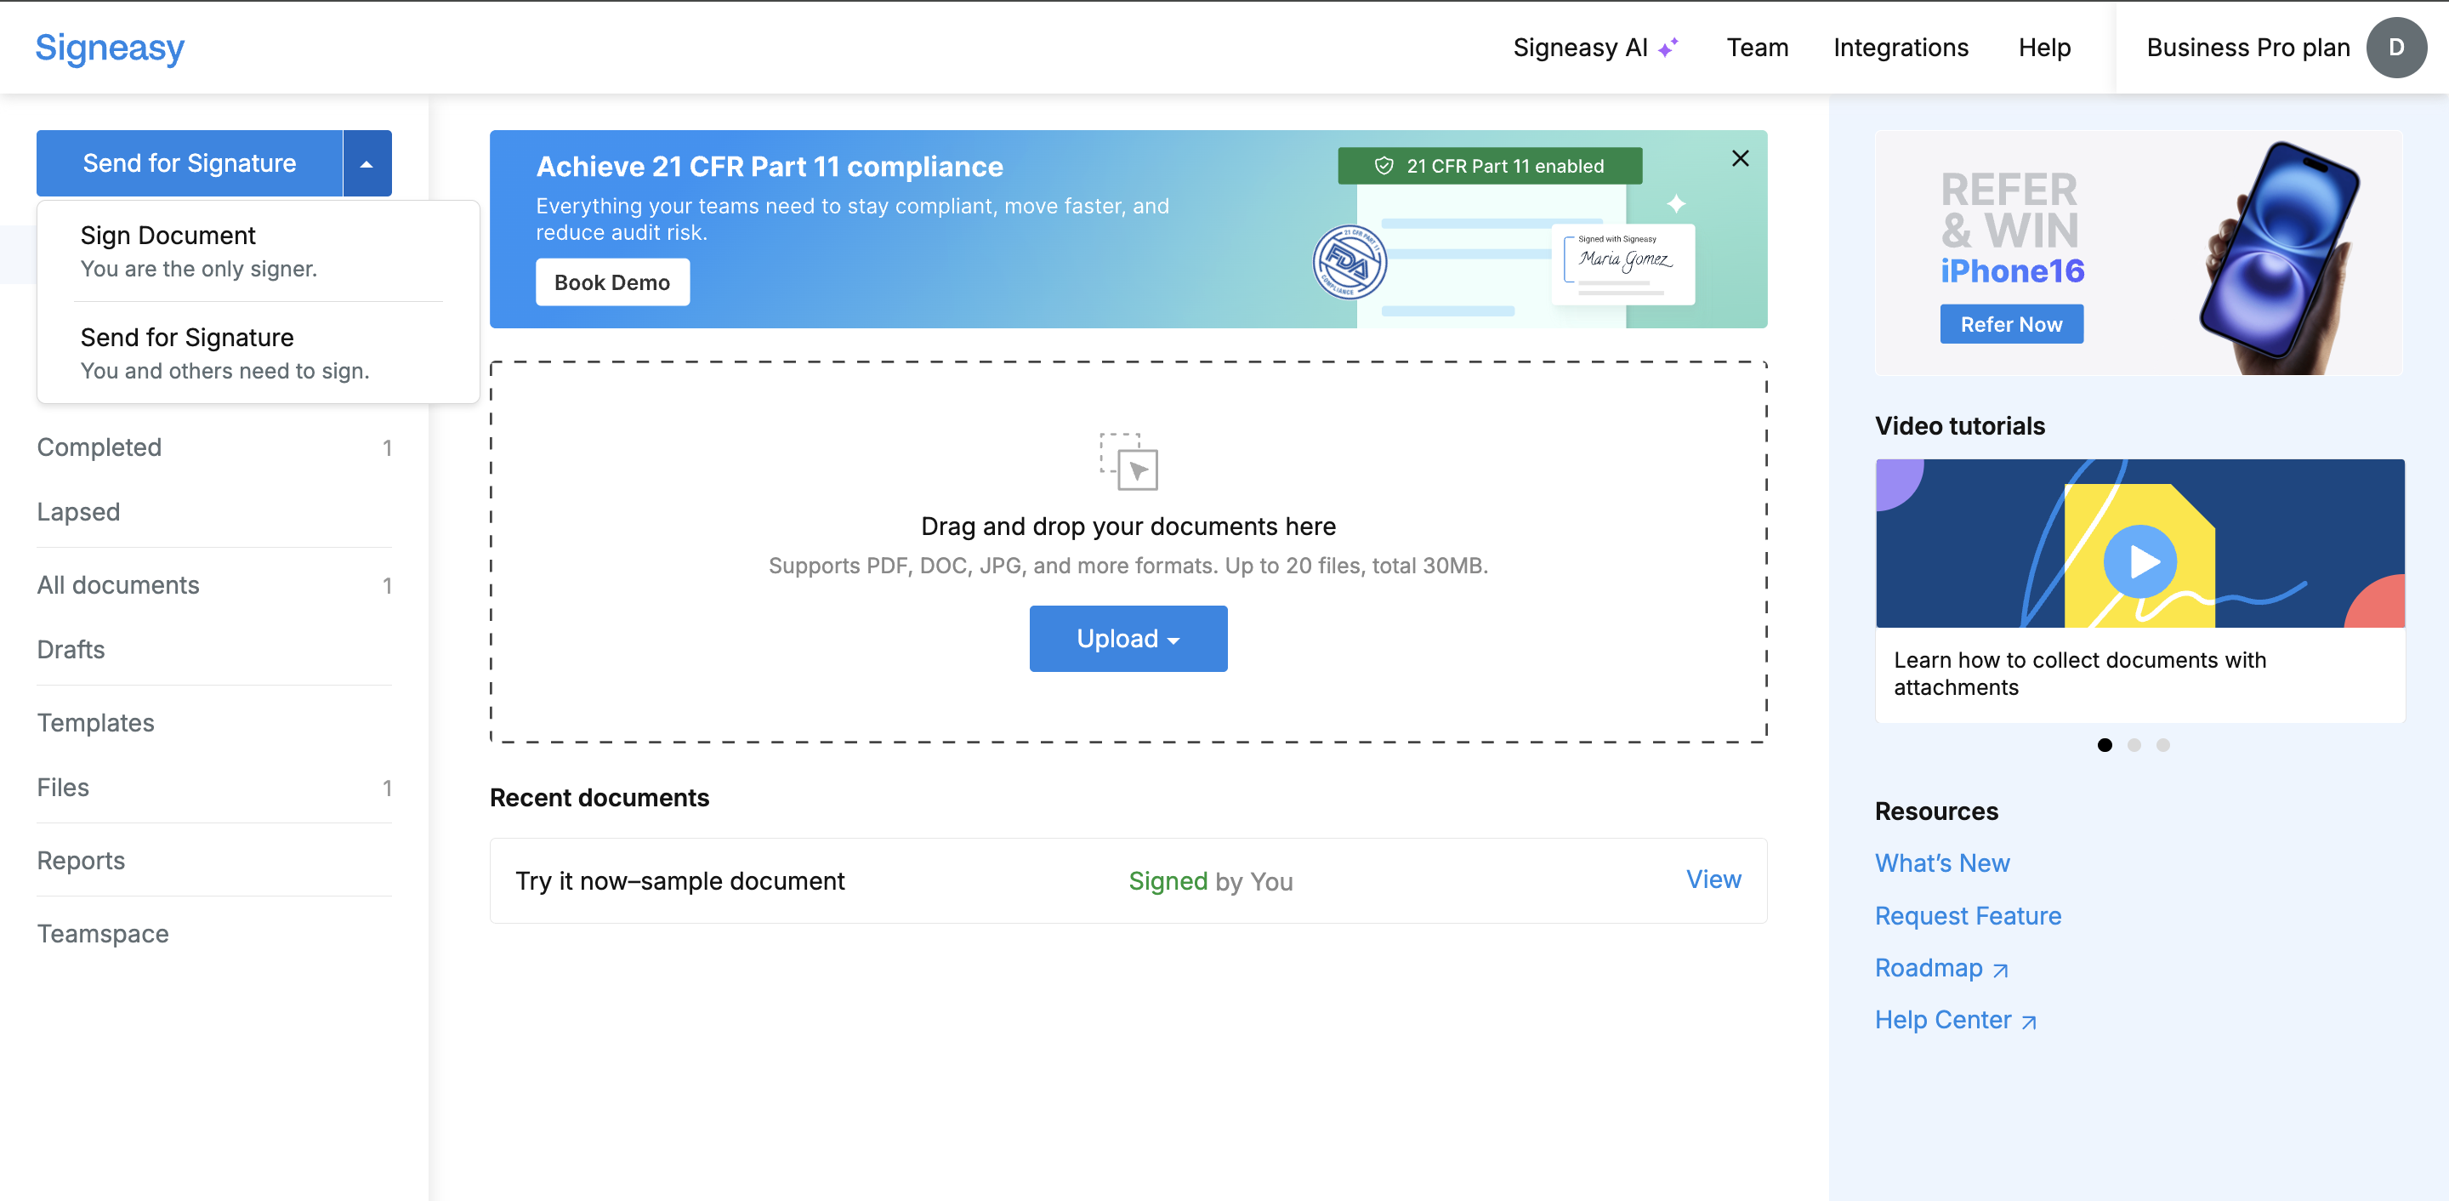Click Refer Now button
The image size is (2449, 1201).
[x=2011, y=324]
